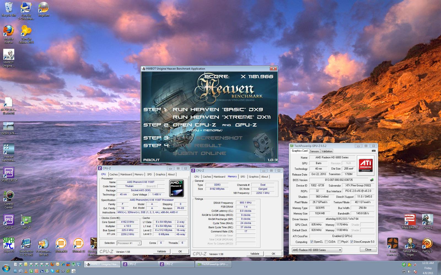Click the Windows Start orb
Image resolution: width=441 pixels, height=275 pixels.
pos(6,268)
